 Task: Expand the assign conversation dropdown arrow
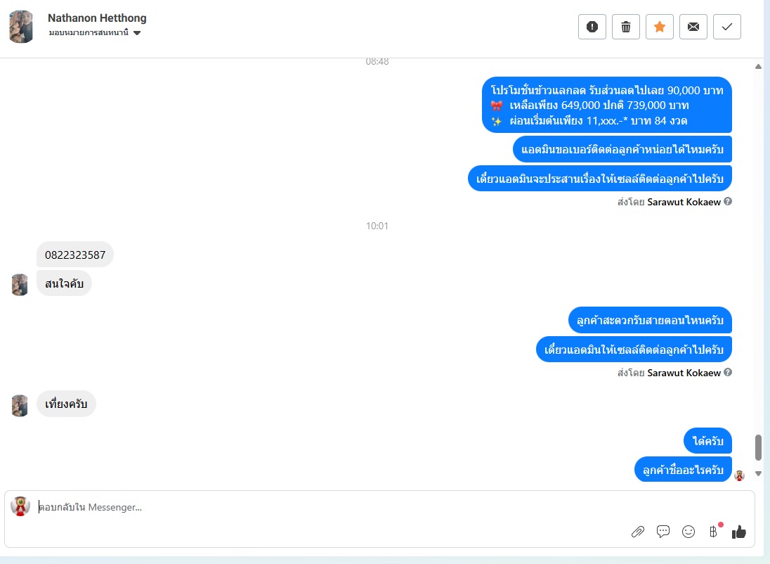(x=137, y=33)
